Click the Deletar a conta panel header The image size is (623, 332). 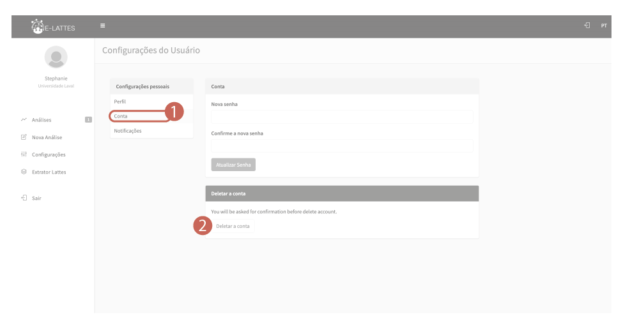[342, 193]
